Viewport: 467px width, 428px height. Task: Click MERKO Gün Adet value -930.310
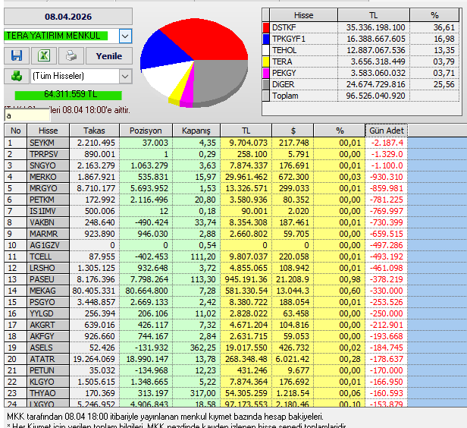pos(387,177)
